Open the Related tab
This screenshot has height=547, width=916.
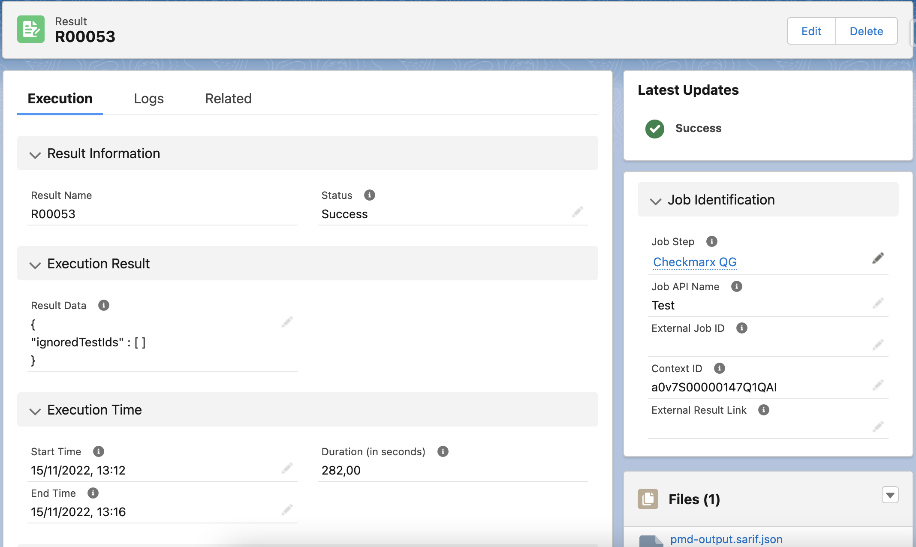[228, 99]
